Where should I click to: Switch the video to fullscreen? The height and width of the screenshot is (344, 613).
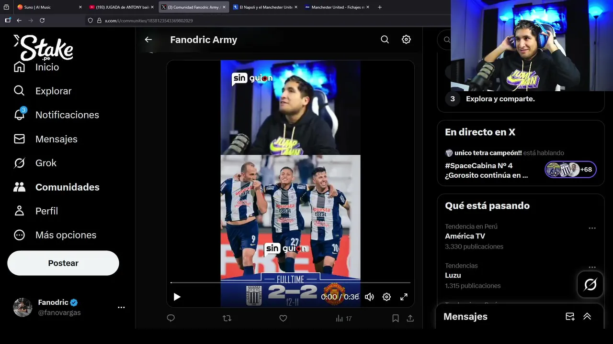point(404,297)
